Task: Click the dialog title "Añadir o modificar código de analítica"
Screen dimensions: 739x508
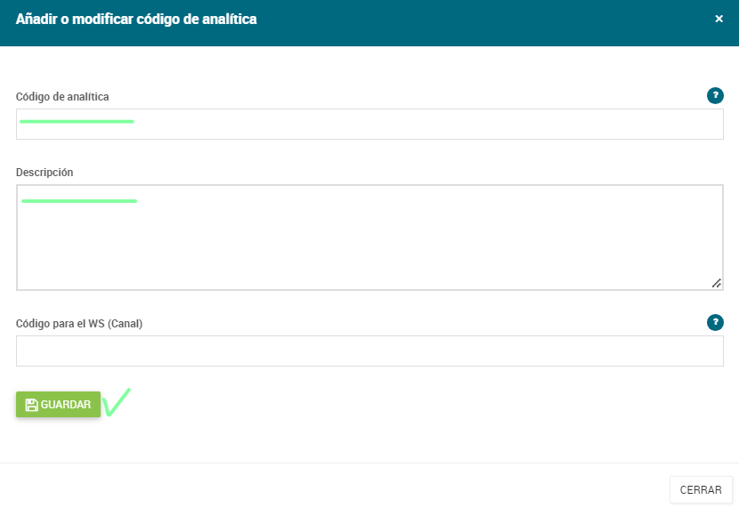Action: 136,19
